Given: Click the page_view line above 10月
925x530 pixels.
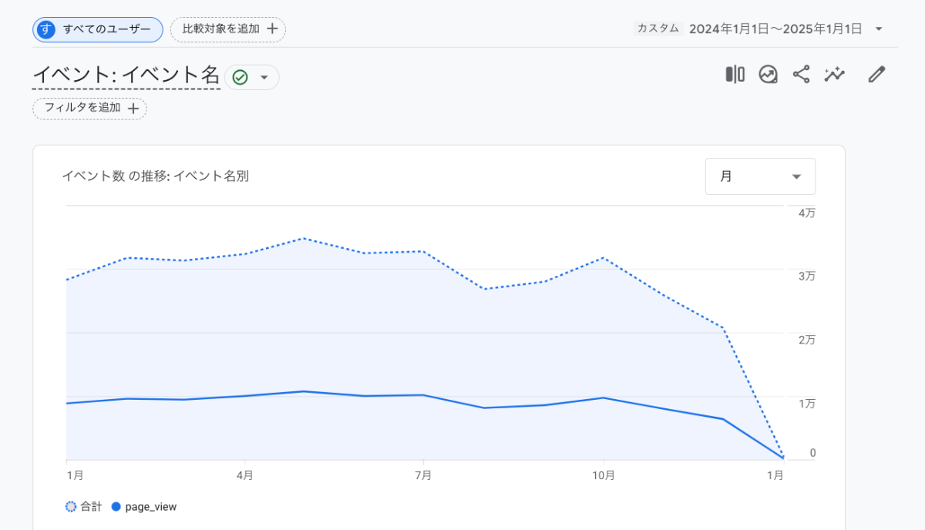Looking at the screenshot, I should 603,397.
